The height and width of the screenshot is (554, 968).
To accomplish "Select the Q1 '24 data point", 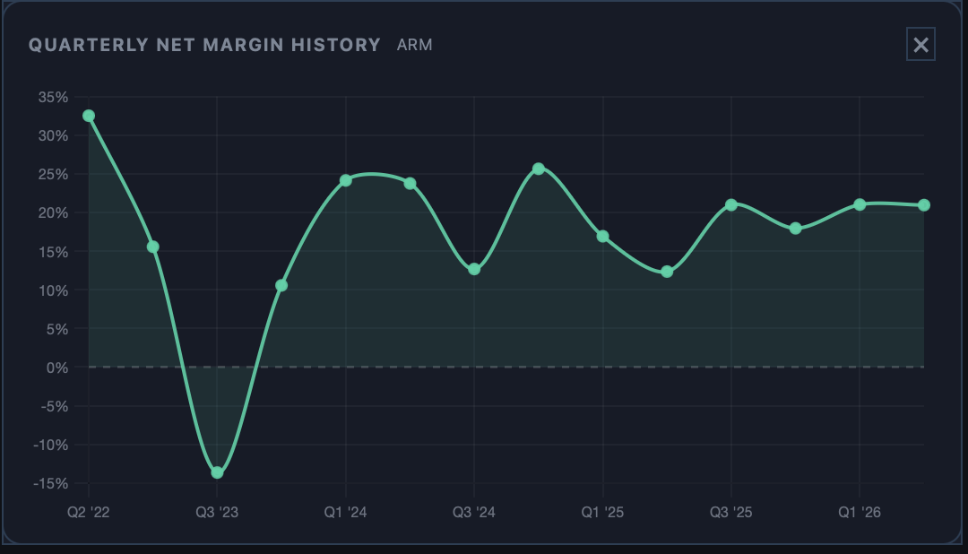I will [x=346, y=180].
